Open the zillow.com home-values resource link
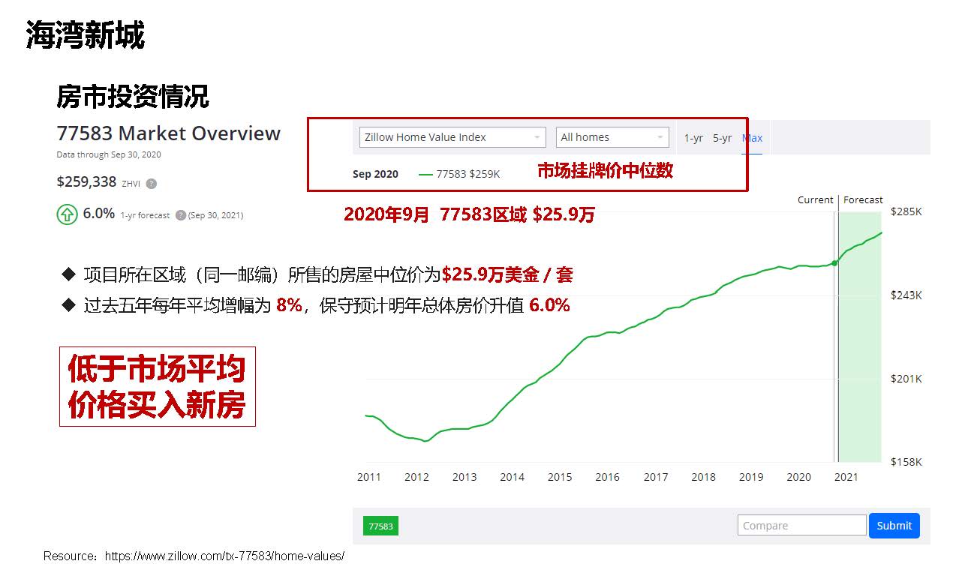 click(224, 556)
